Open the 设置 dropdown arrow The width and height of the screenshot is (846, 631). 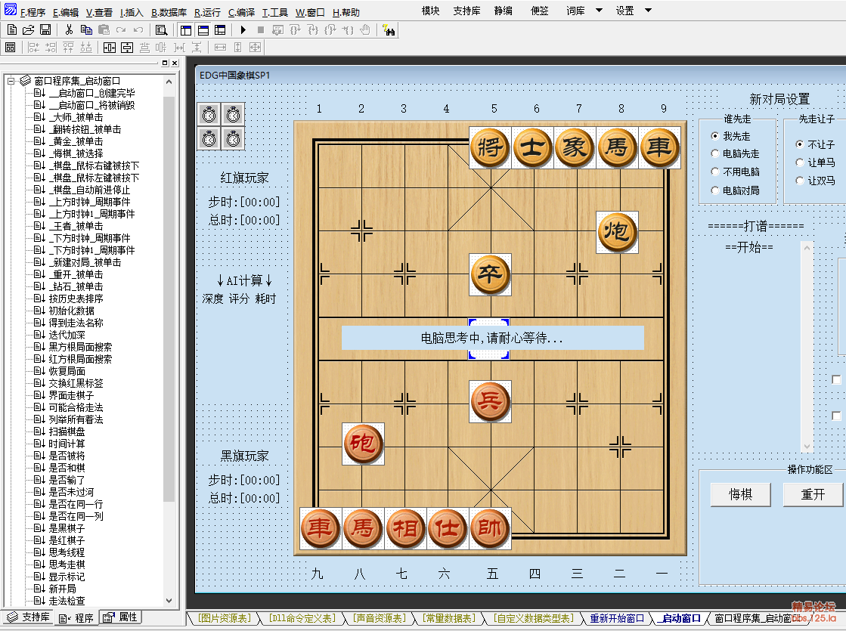[649, 11]
